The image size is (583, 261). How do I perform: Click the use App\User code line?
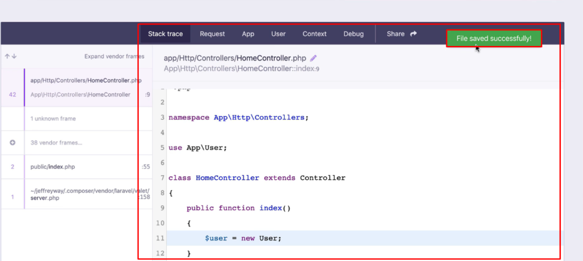[x=198, y=148]
